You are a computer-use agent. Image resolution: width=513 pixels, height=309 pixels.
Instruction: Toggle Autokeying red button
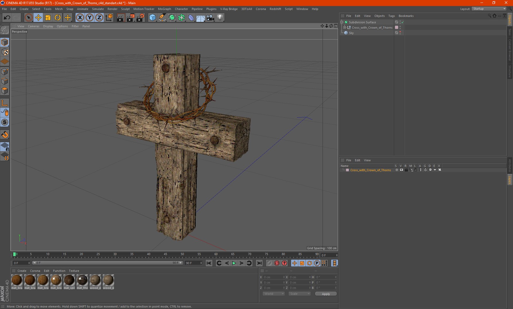pos(277,263)
